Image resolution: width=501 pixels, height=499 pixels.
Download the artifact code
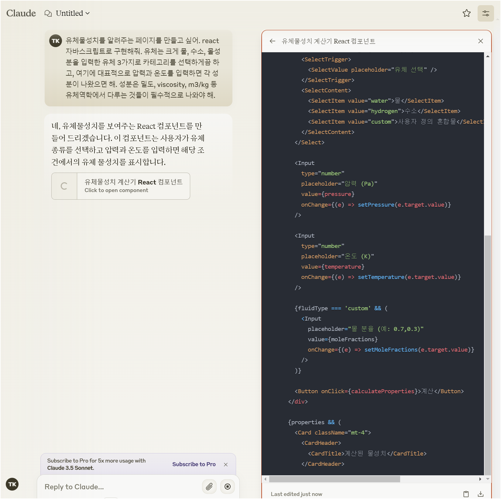tap(480, 494)
